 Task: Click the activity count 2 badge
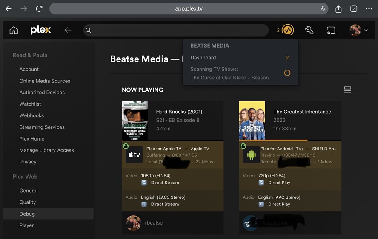[278, 30]
